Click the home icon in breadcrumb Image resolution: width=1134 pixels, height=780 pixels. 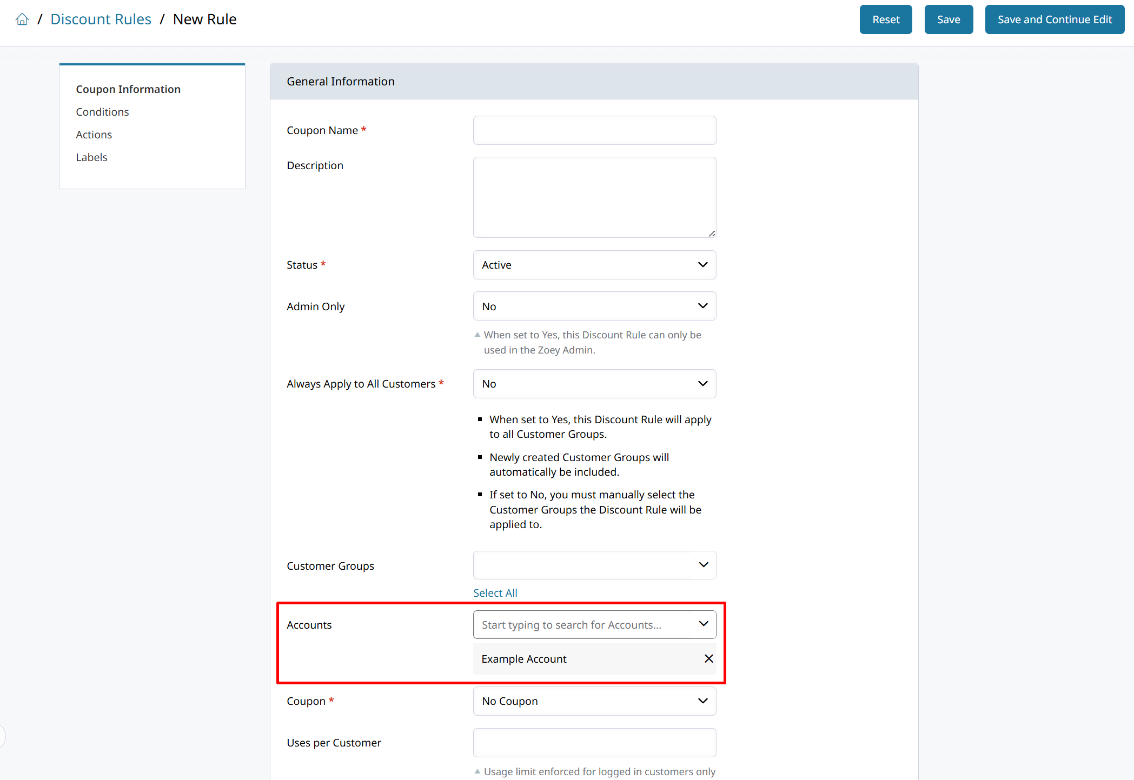(x=22, y=19)
